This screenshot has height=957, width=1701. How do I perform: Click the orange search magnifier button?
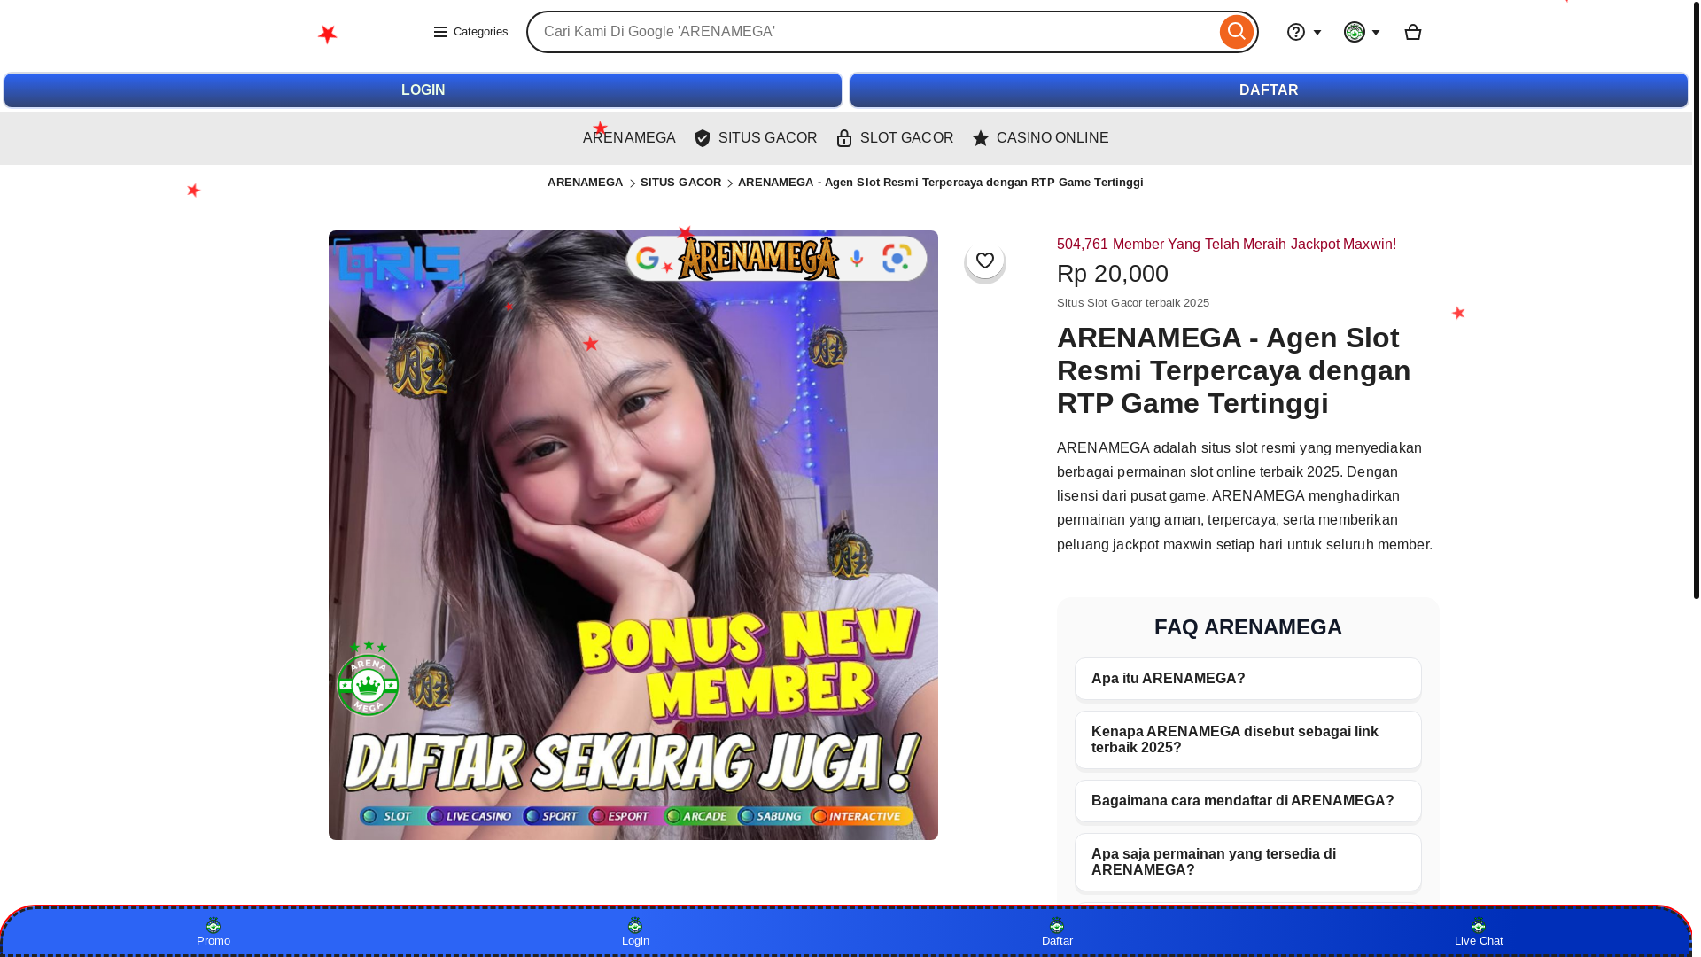[x=1236, y=32]
